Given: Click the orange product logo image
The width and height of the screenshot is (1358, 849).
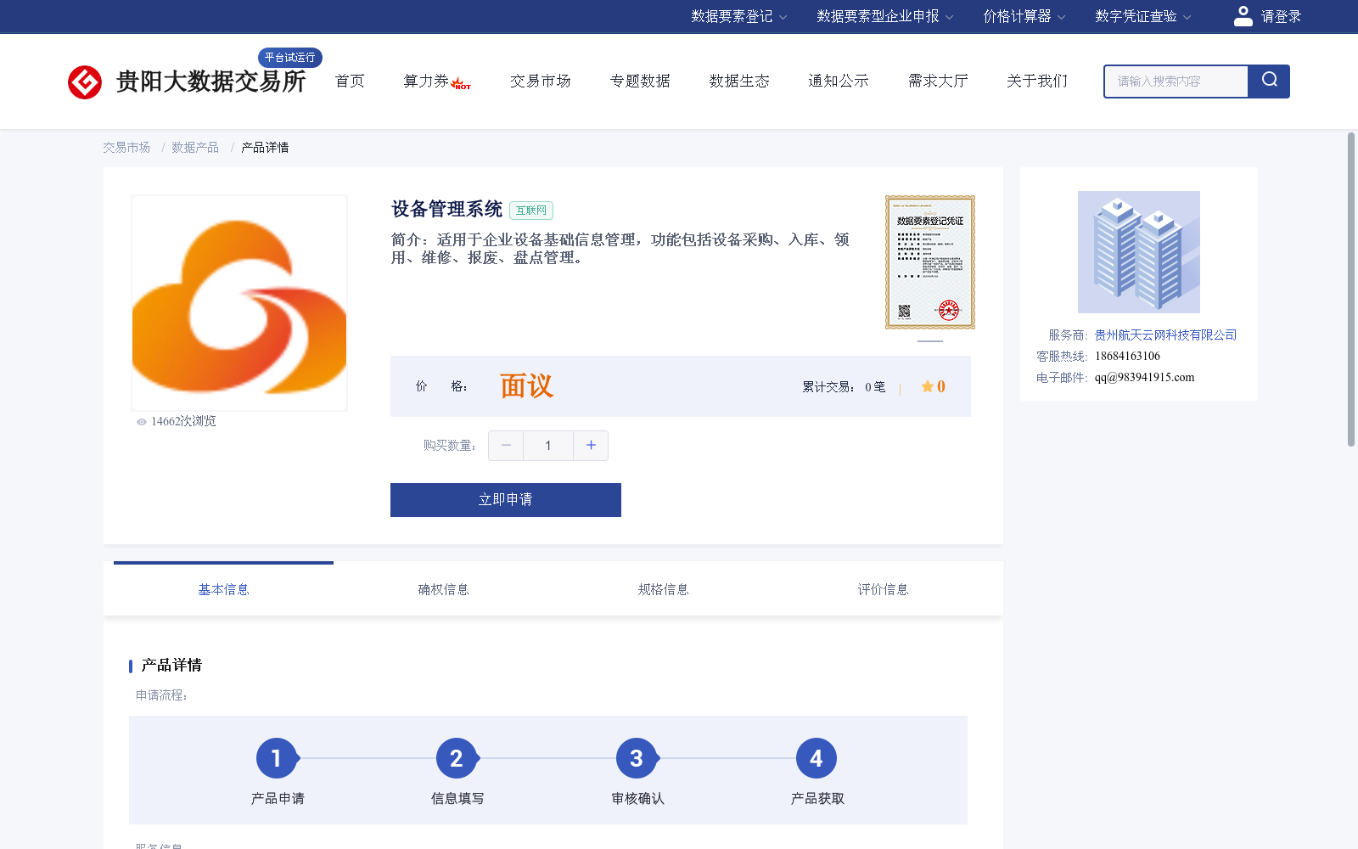Looking at the screenshot, I should (x=239, y=303).
